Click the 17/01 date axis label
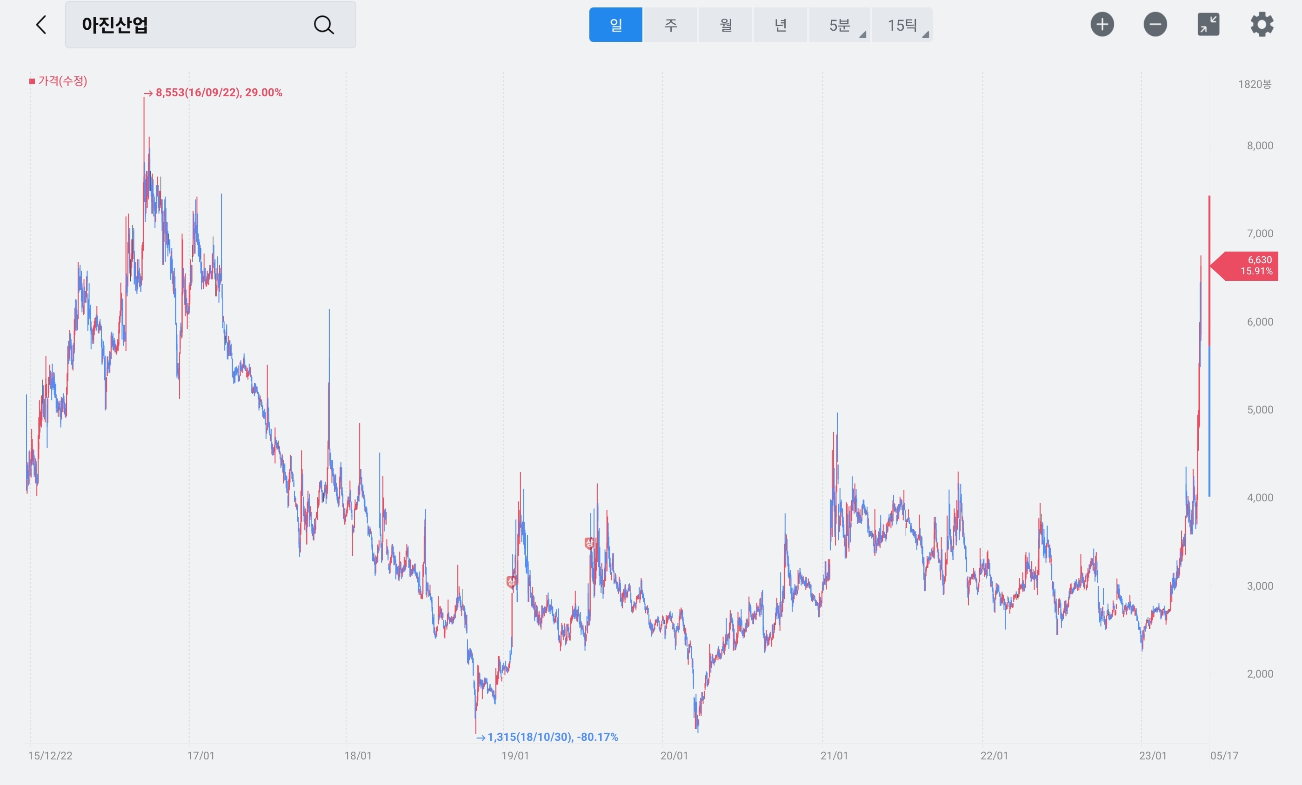 201,755
